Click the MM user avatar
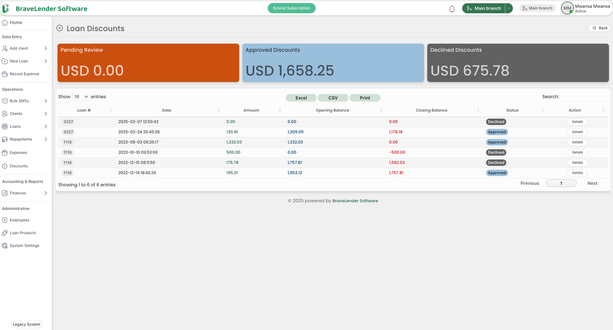613x330 pixels. pyautogui.click(x=567, y=8)
